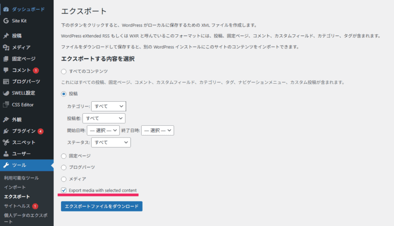Select the すべてのコンテンツ radio button
This screenshot has width=394, height=226.
pos(64,72)
